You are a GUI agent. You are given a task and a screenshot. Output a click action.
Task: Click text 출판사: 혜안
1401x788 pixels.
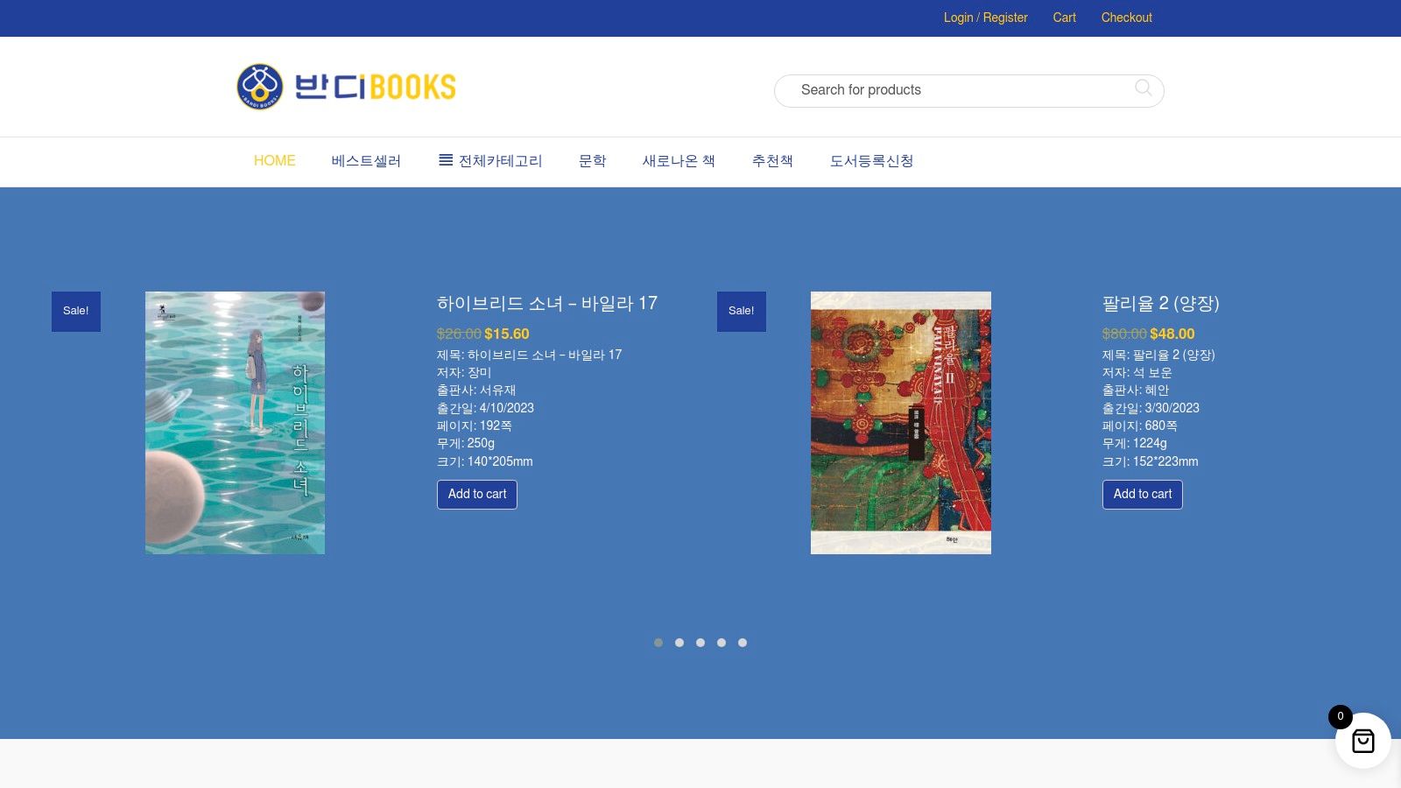[x=1136, y=390]
